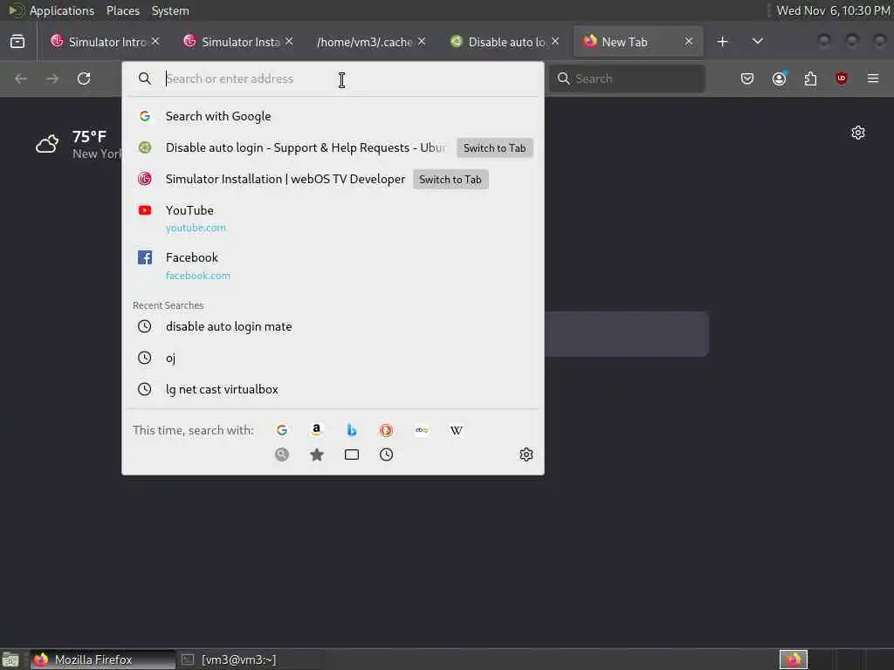Viewport: 894px width, 670px height.
Task: Expand the list all tabs chevron
Action: click(x=758, y=42)
